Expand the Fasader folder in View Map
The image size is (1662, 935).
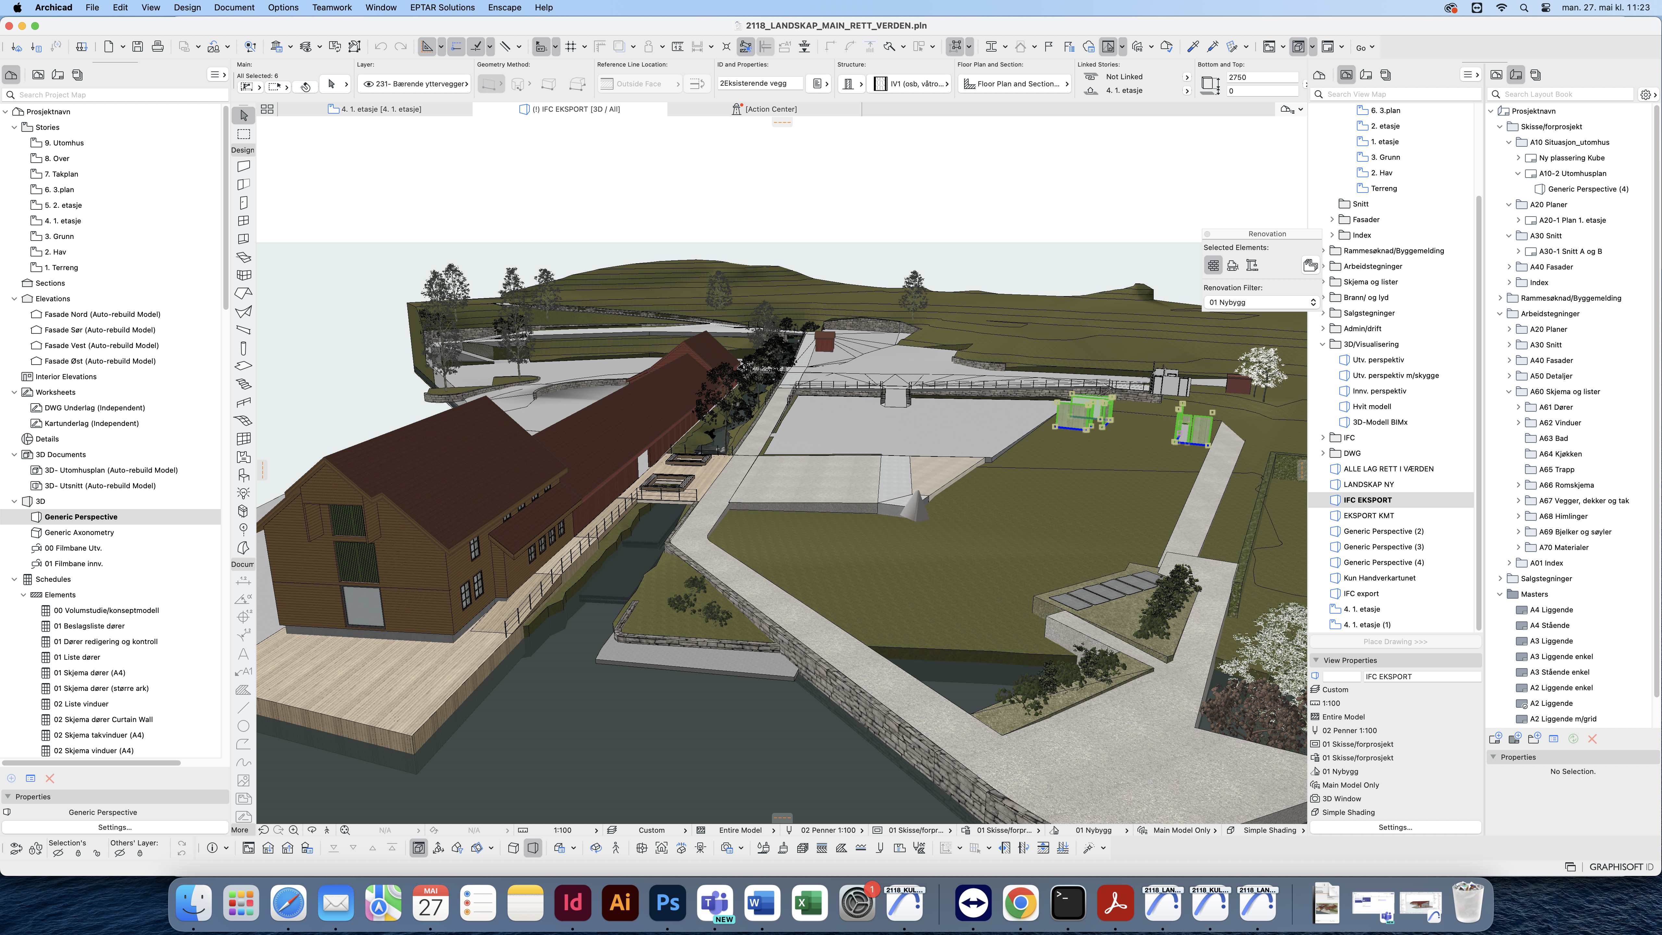(1332, 219)
